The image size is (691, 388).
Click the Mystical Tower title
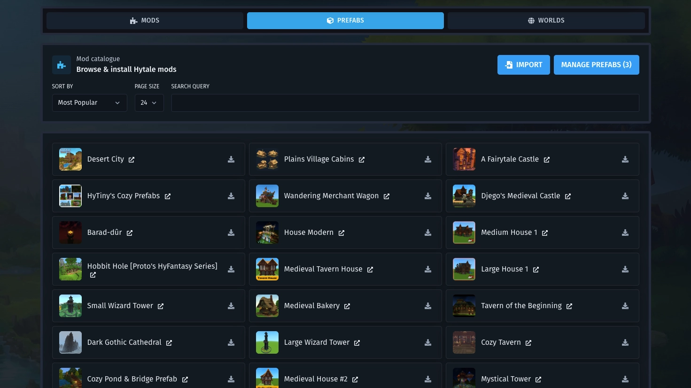506,379
